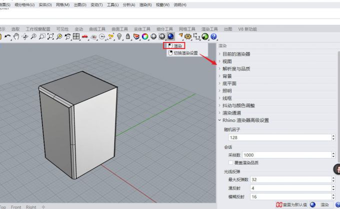Select the Pan view hand tool

16,36
